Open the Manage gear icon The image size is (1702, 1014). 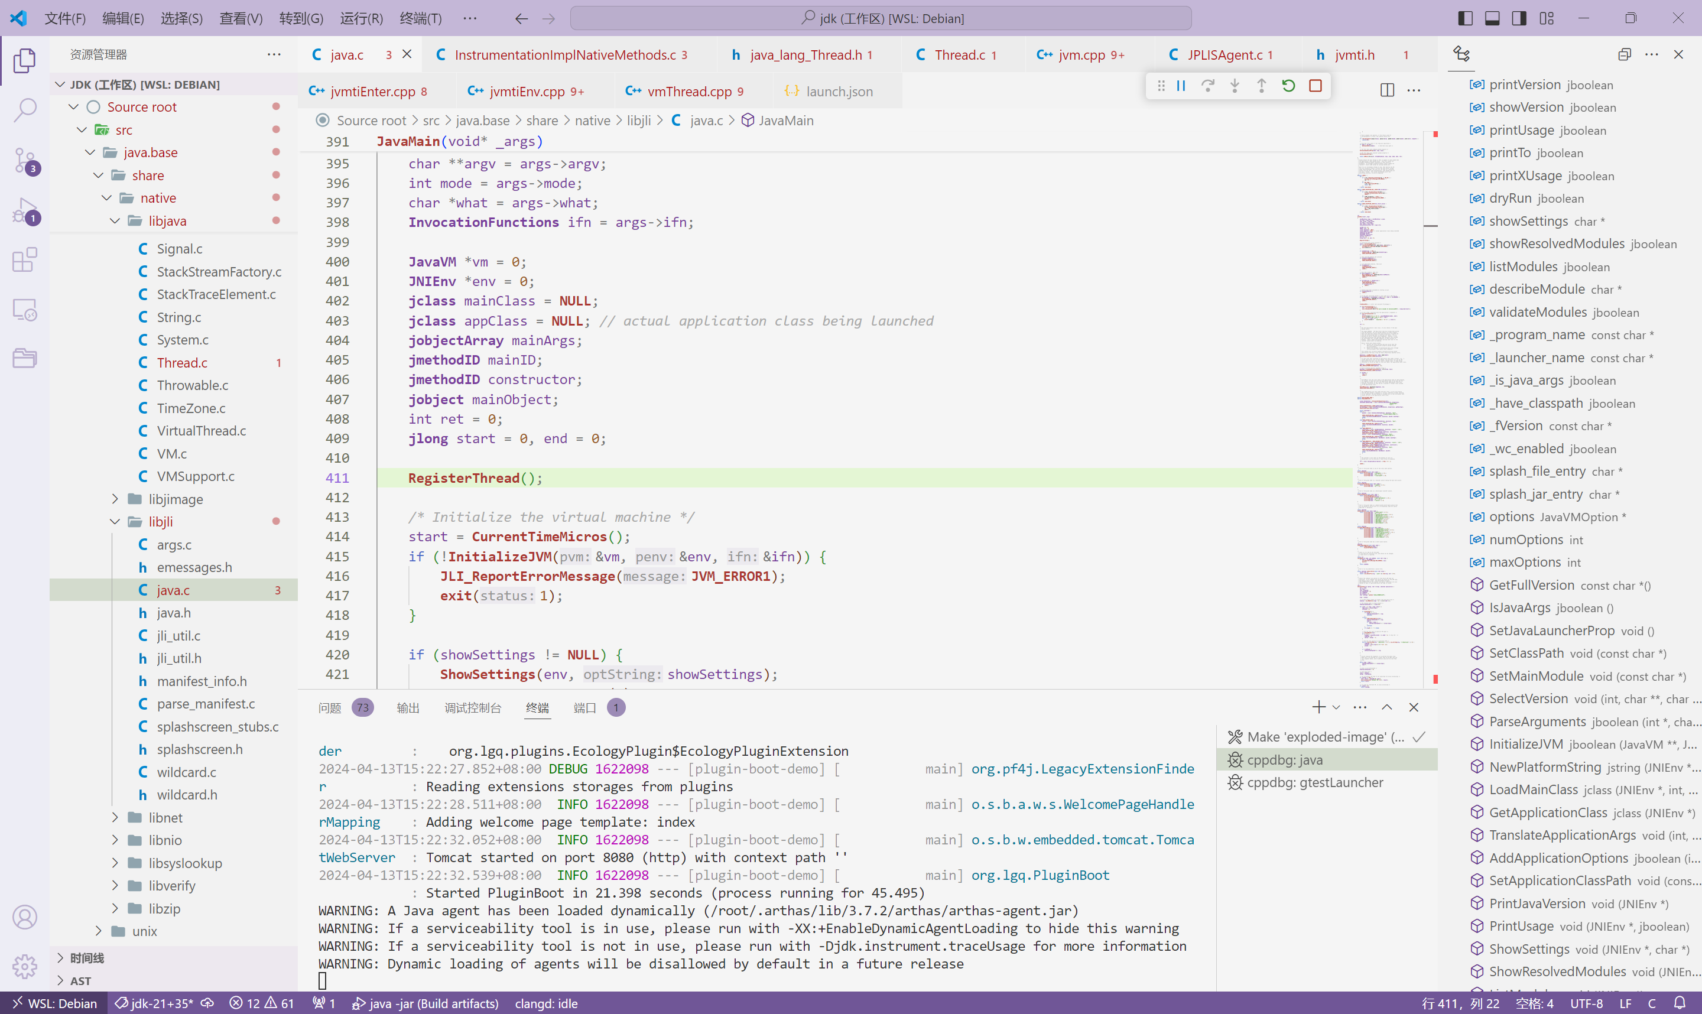(x=25, y=966)
